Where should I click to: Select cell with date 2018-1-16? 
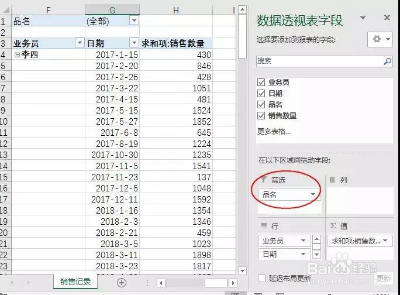(112, 211)
